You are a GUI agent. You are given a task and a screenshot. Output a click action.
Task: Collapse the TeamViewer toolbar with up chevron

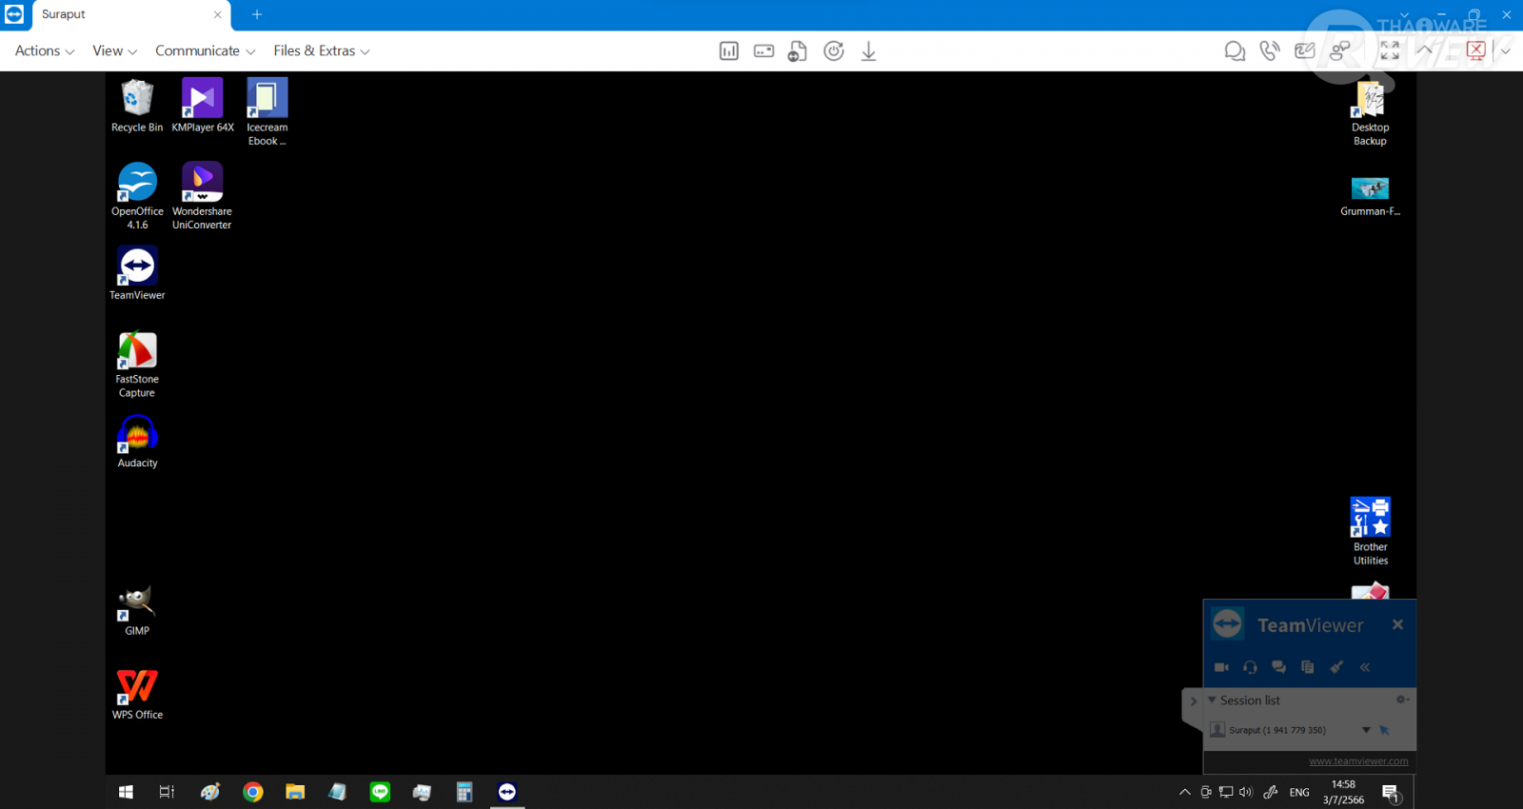1424,51
